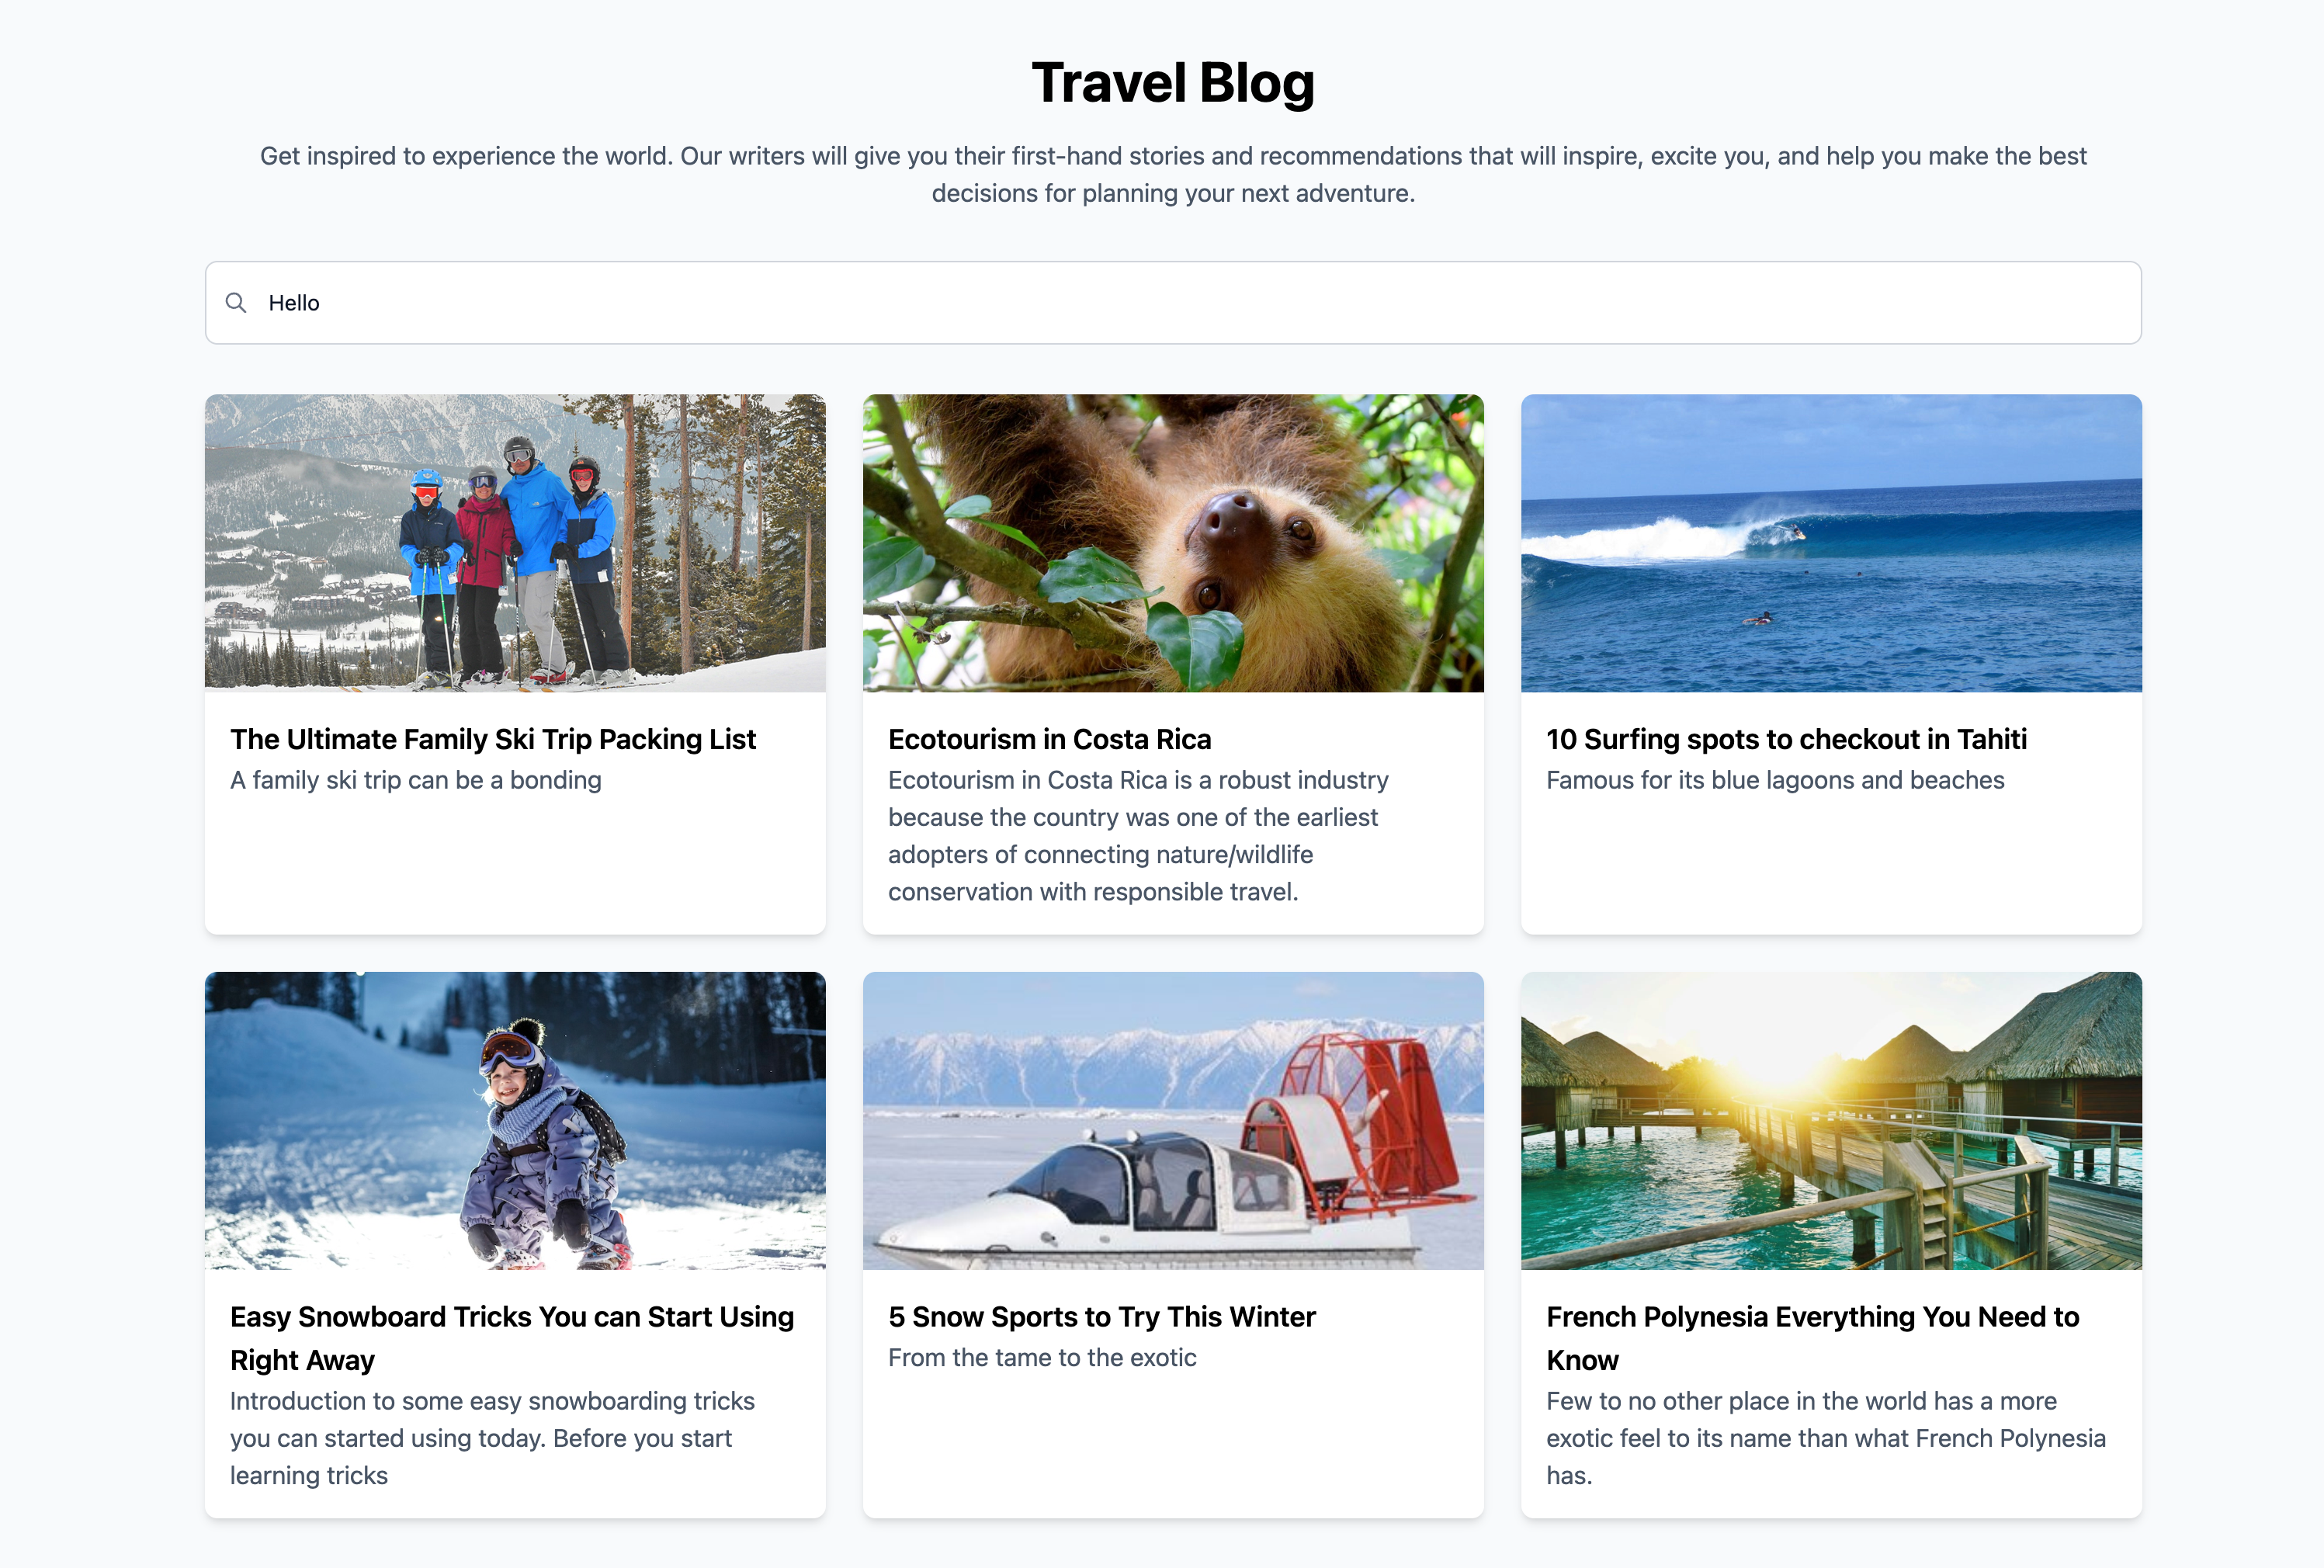This screenshot has width=2324, height=1568.
Task: Open the overwater bungalows photo
Action: pyautogui.click(x=1831, y=1120)
